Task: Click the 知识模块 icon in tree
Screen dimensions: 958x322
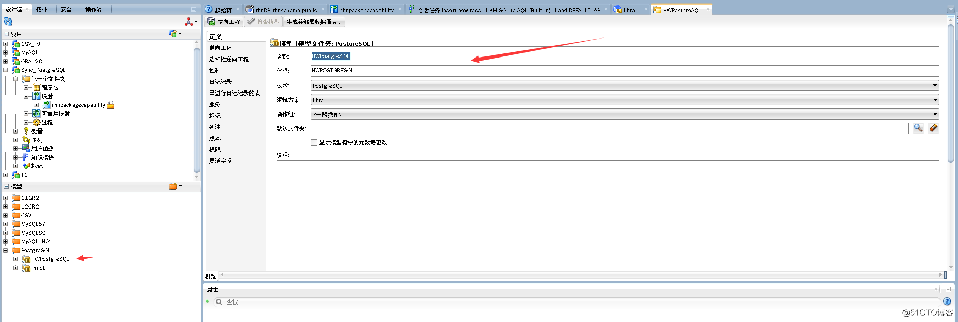Action: pyautogui.click(x=26, y=157)
